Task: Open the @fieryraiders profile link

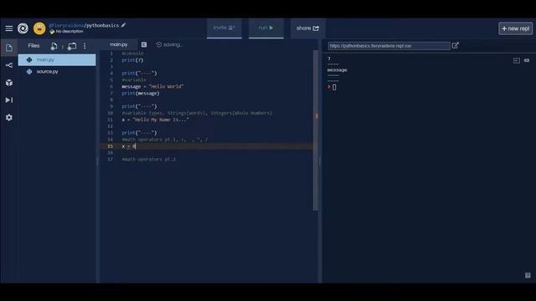Action: (66, 26)
